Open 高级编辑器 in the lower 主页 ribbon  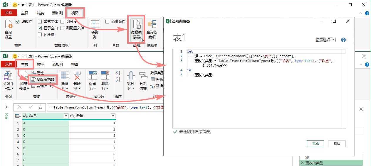(x=43, y=79)
